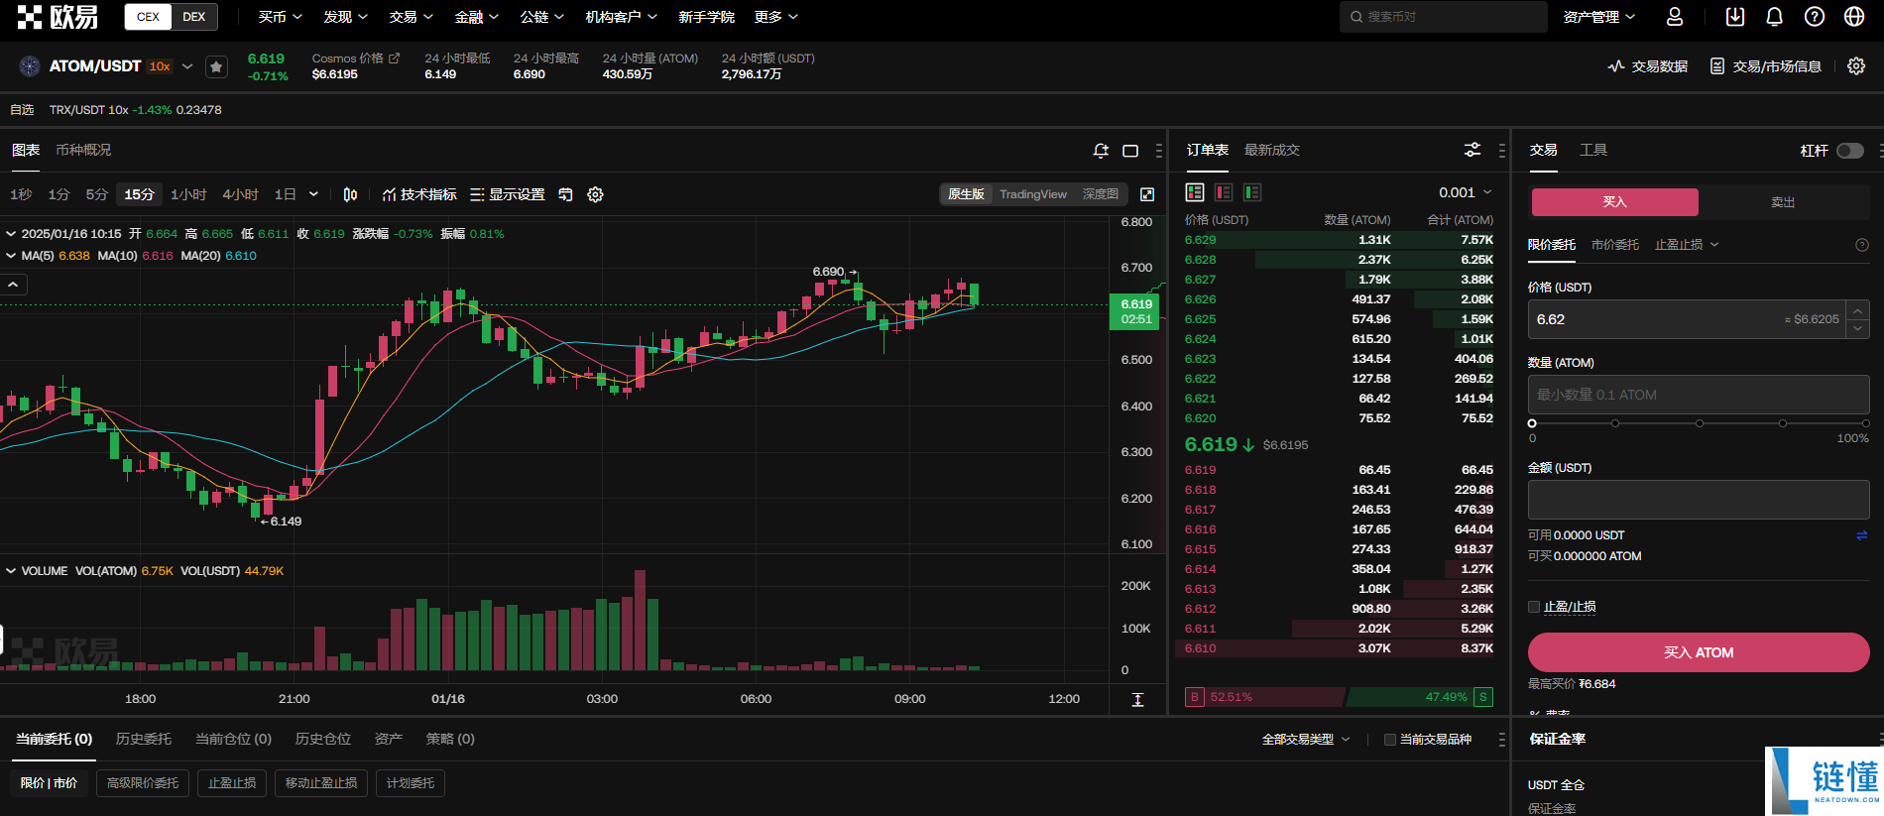The width and height of the screenshot is (1884, 816).
Task: Show sell-orders-only order book view icon
Action: 1224,192
